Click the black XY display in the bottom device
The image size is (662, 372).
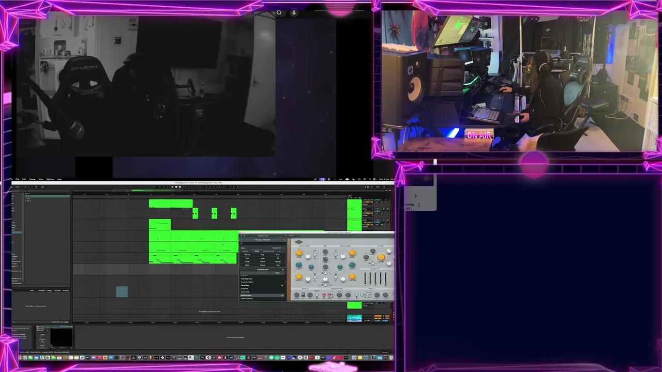[x=62, y=337]
